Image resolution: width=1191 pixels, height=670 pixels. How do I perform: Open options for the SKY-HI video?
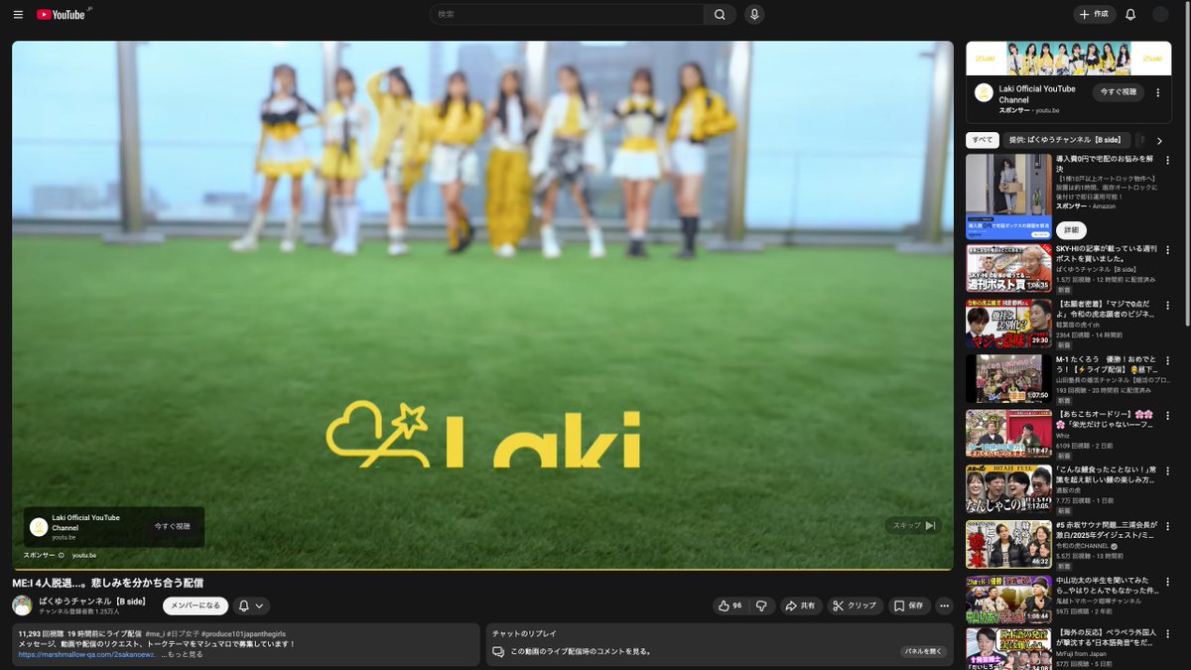(x=1167, y=252)
